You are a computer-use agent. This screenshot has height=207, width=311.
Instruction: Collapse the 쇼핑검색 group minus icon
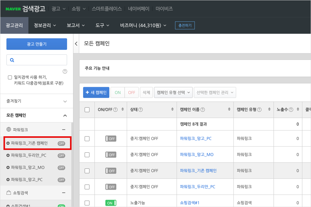(64, 193)
